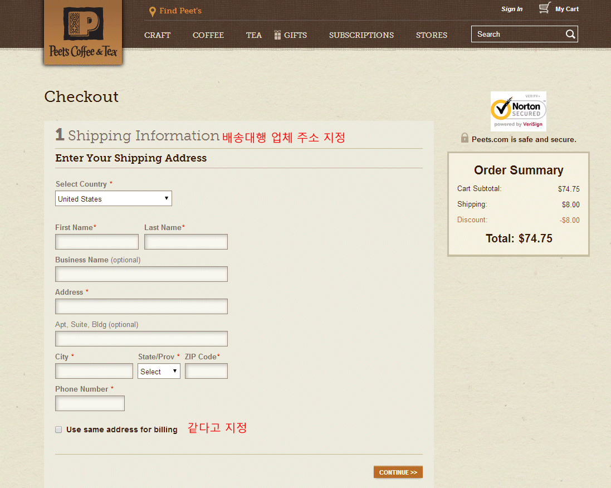Open the Stores menu item
The image size is (611, 488).
click(431, 35)
